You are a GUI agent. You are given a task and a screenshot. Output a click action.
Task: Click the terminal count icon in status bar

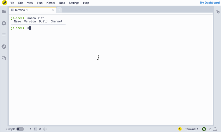(35, 129)
